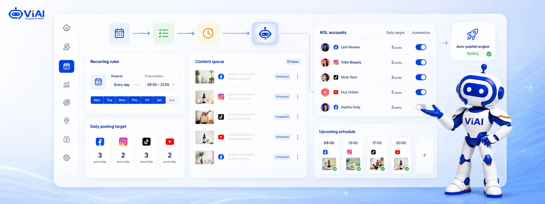
Task: Select the Linh Review account name
Action: click(x=350, y=47)
